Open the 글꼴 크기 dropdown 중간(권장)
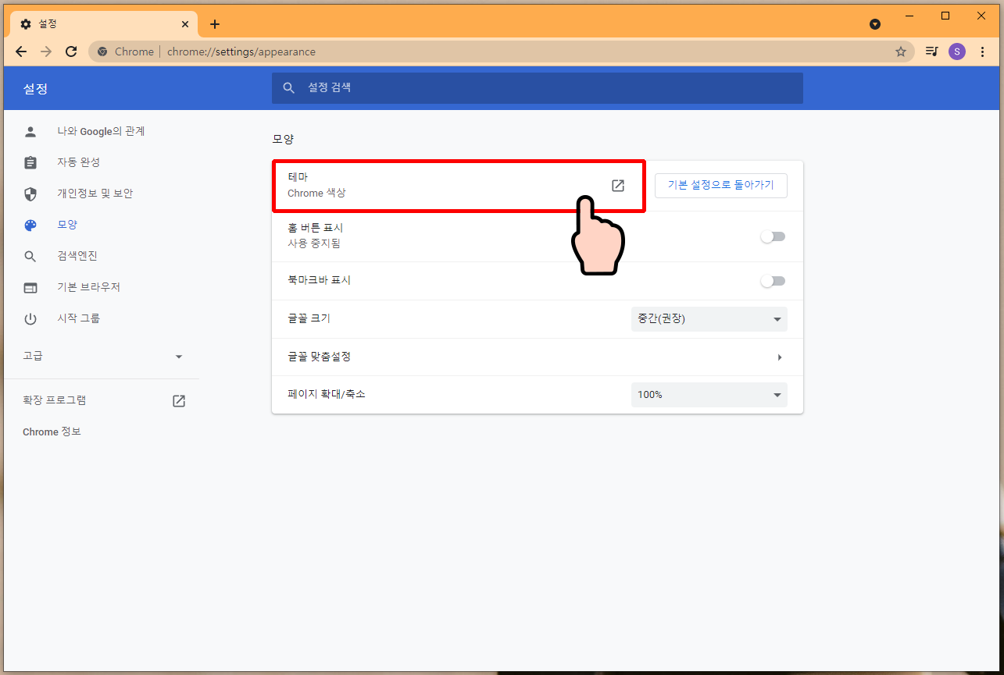This screenshot has width=1004, height=675. (x=709, y=319)
